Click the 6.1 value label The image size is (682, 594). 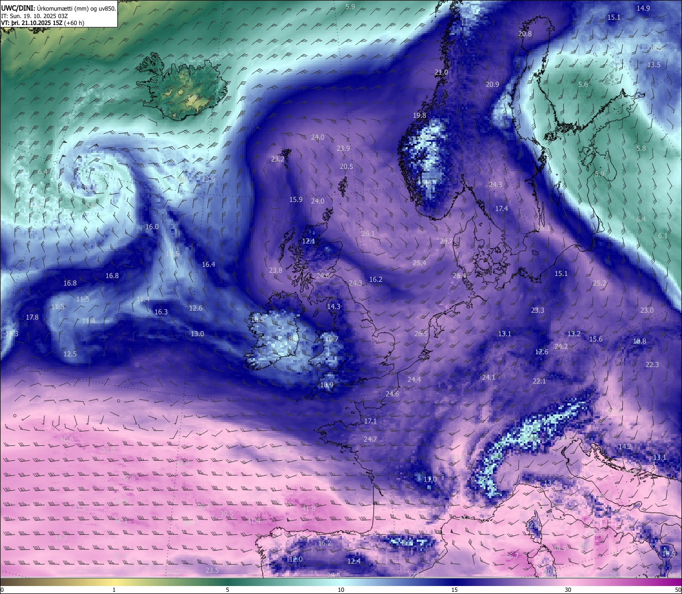(663, 235)
